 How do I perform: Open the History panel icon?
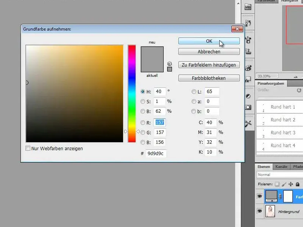pos(248,23)
